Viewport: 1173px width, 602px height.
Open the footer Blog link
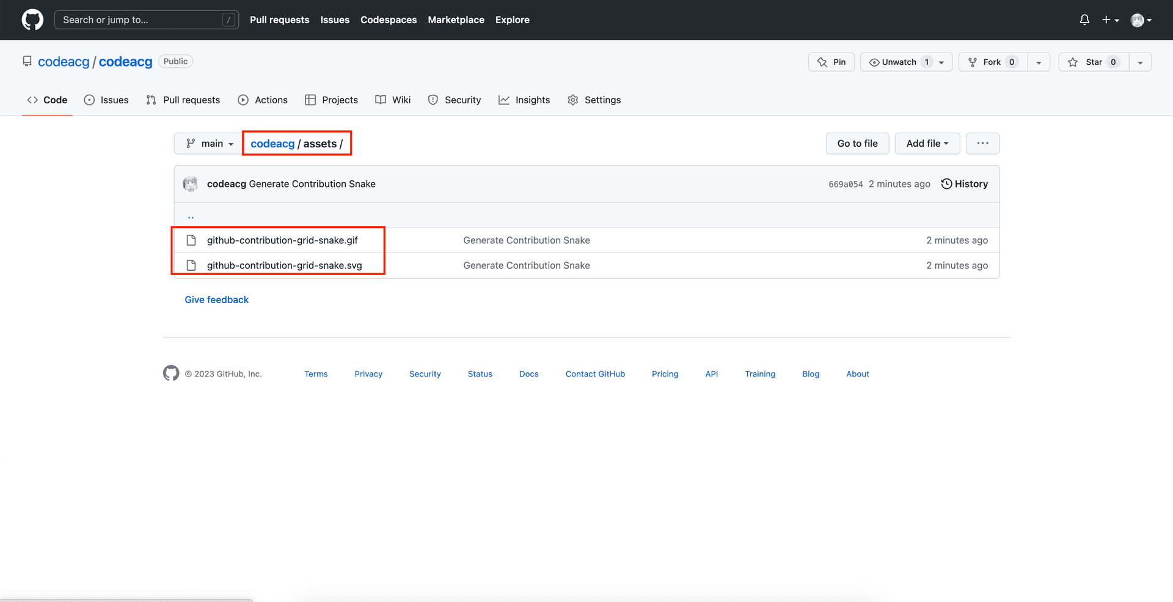(811, 374)
